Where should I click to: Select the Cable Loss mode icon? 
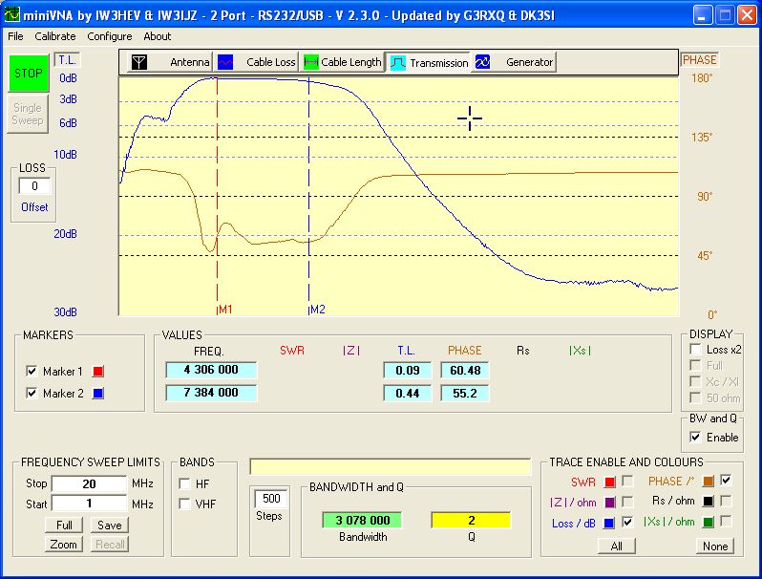[x=226, y=62]
